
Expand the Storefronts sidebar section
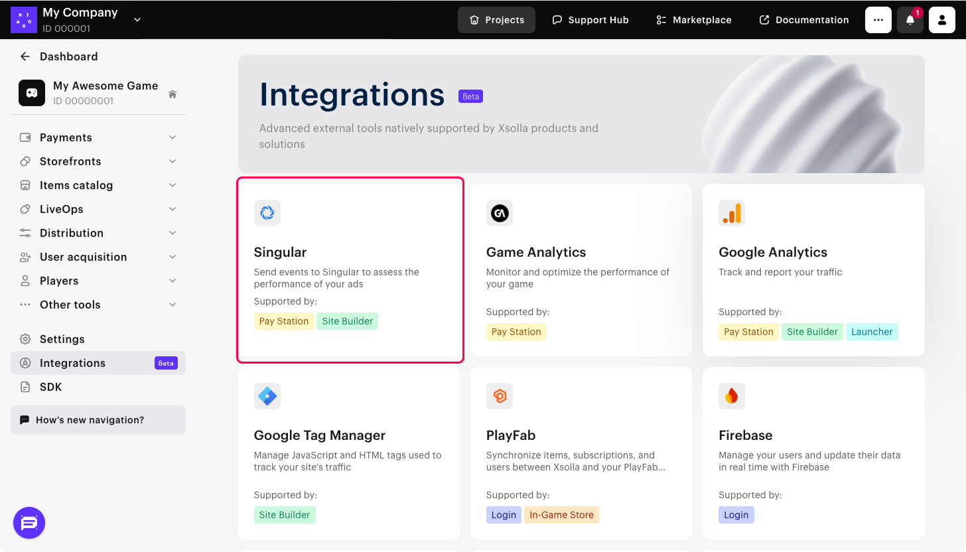coord(98,161)
